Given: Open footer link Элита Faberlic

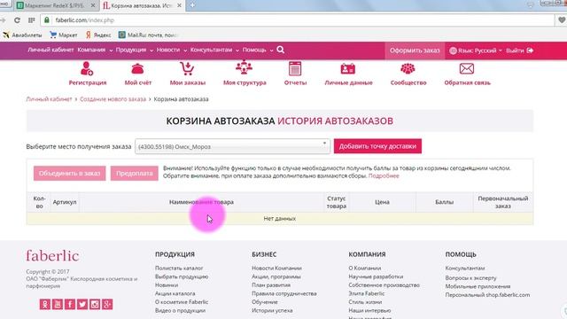Looking at the screenshot, I should 366,293.
